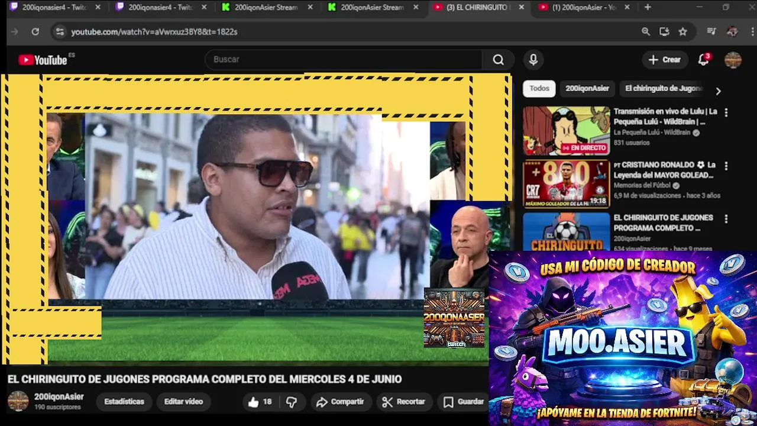
Task: Bookmark this page with the star icon
Action: [683, 32]
